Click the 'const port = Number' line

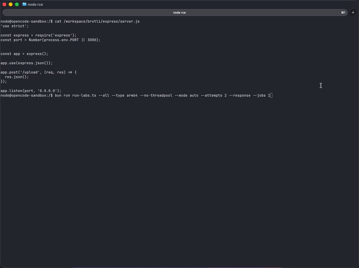coord(51,40)
